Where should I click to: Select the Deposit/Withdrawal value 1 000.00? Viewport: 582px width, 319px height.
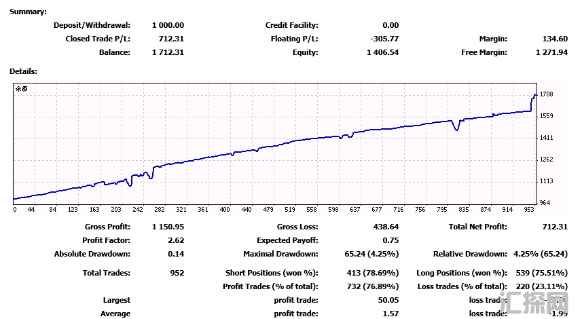click(x=168, y=25)
